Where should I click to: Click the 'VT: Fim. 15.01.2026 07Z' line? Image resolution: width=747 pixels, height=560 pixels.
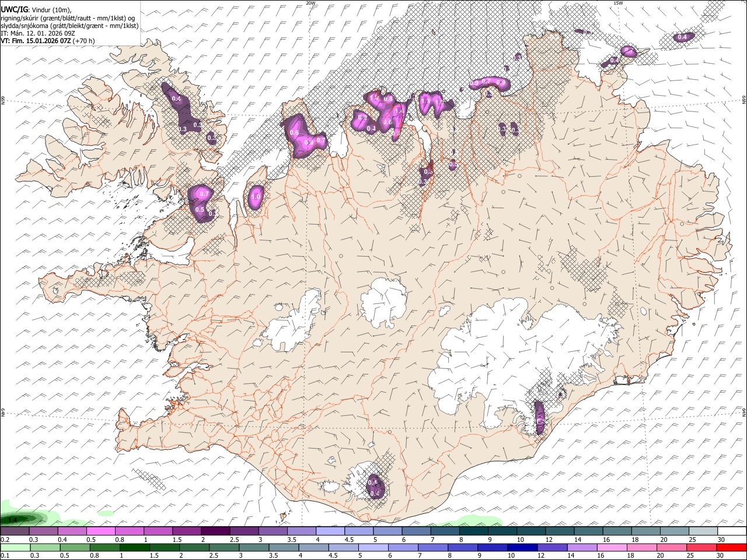tap(36, 41)
